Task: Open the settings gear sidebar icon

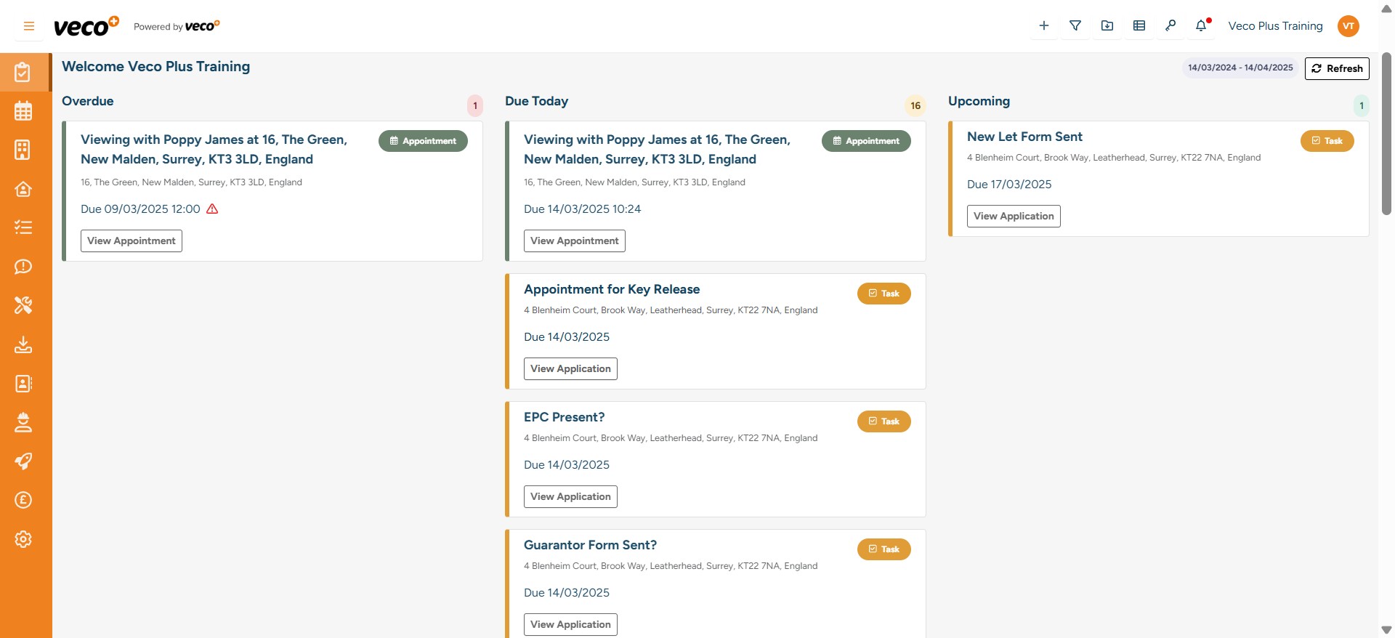Action: (23, 539)
